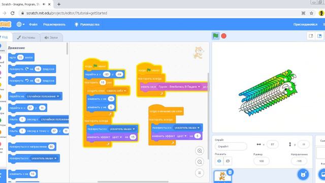This screenshot has width=325, height=183.
Task: Click the block palette scrollbar
Action: 67,49
